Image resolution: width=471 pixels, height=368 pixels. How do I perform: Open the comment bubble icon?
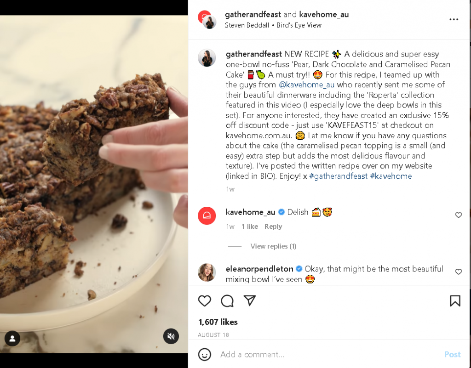pos(226,301)
